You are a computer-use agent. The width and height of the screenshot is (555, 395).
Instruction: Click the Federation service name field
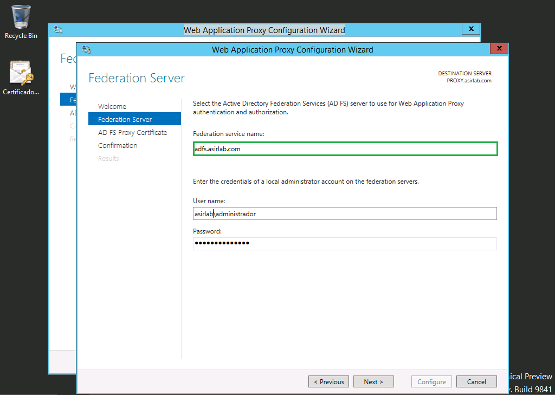click(x=345, y=148)
